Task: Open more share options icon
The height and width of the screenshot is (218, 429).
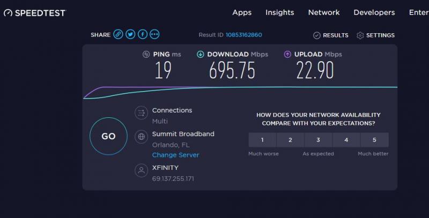Action: tap(154, 34)
